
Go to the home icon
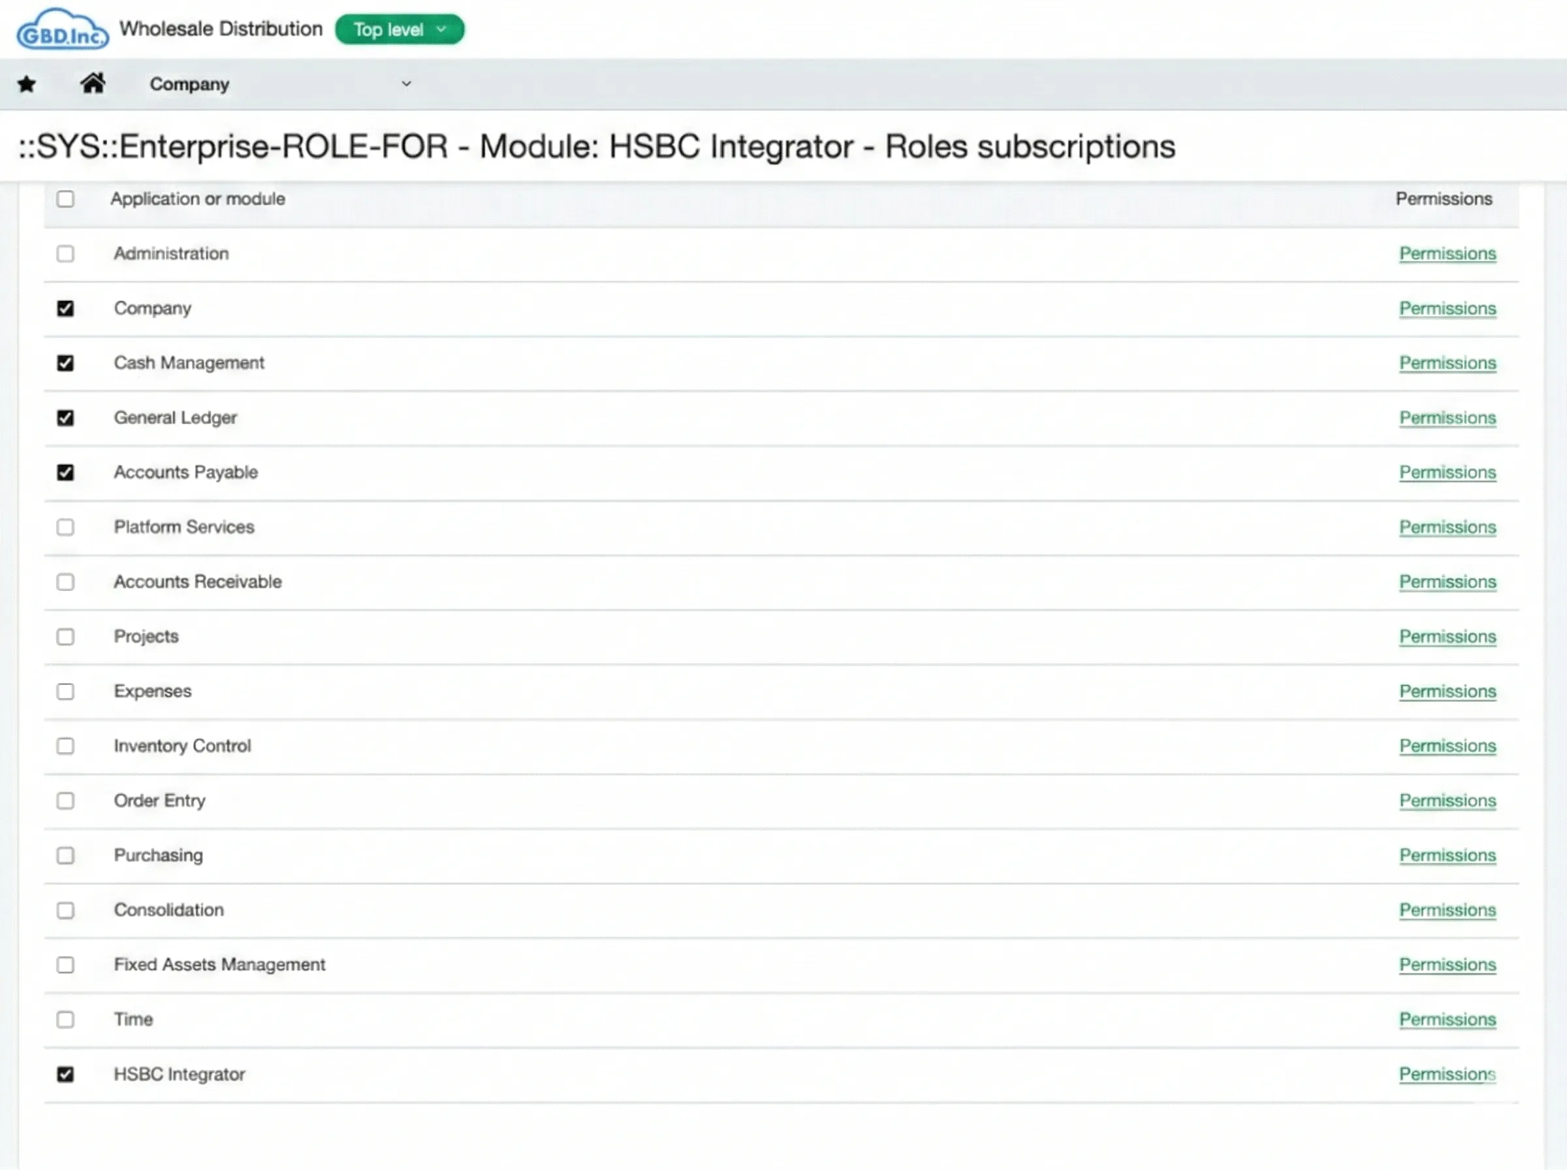tap(93, 84)
